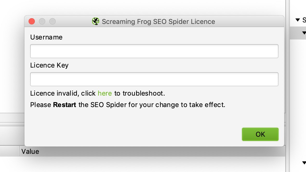Close the Licence dialog with red button
This screenshot has width=306, height=172.
coord(32,21)
